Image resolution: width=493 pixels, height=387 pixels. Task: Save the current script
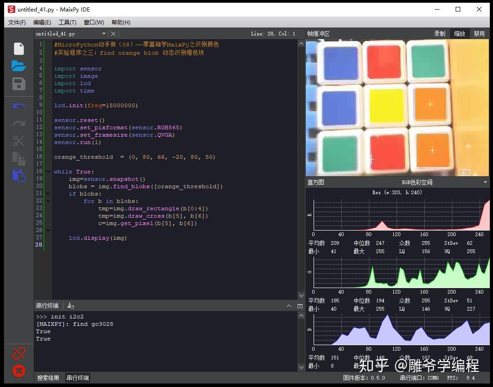pos(18,84)
